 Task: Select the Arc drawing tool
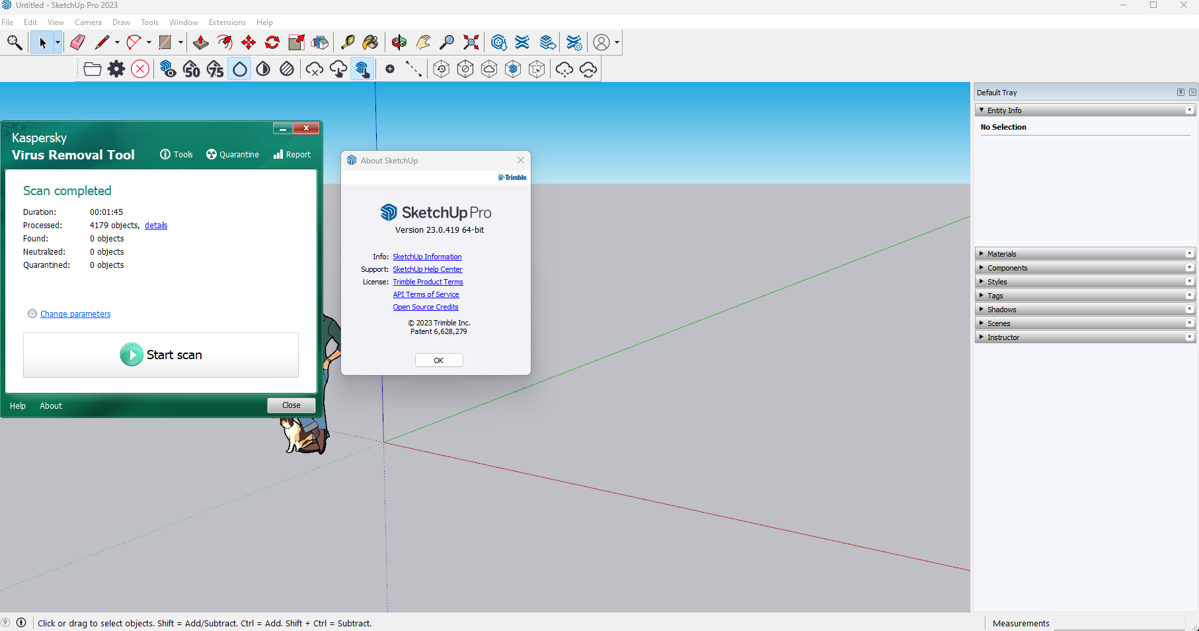(x=134, y=43)
